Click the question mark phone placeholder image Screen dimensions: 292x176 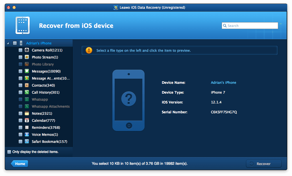tap(128, 100)
